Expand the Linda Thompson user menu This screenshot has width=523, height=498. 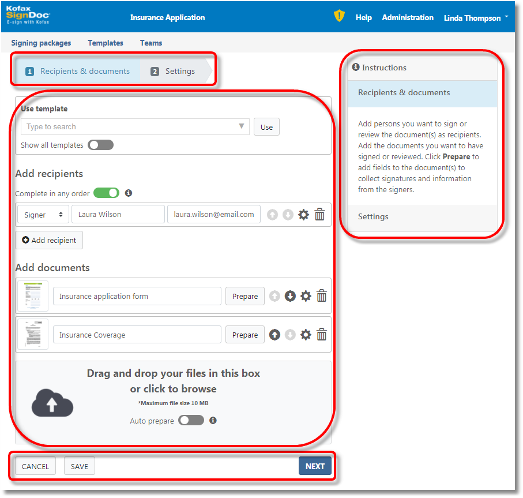[x=476, y=18]
